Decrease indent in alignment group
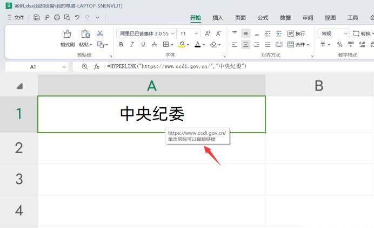Screen dimensions: 374x228 (x=268, y=33)
